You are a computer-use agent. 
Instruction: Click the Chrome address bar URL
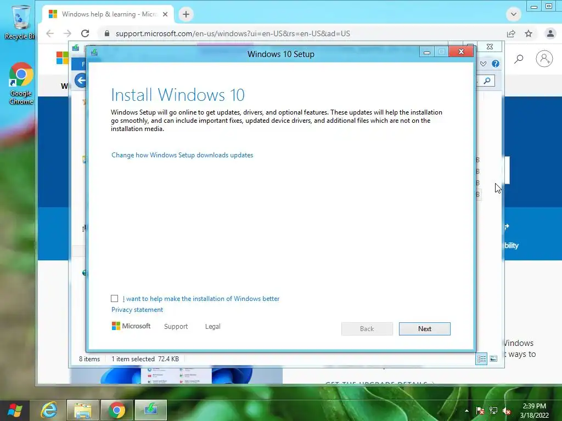pos(233,33)
